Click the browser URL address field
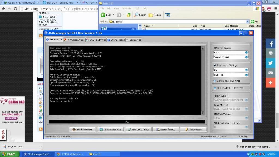 tap(60, 9)
